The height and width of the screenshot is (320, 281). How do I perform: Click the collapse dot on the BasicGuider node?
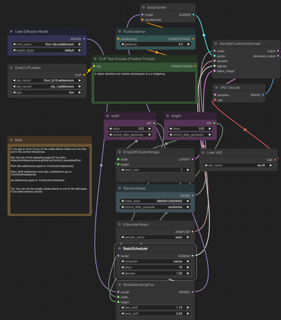[143, 7]
